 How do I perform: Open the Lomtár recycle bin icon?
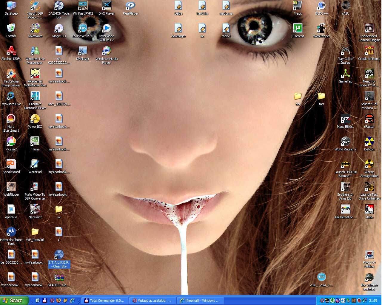pos(11,31)
